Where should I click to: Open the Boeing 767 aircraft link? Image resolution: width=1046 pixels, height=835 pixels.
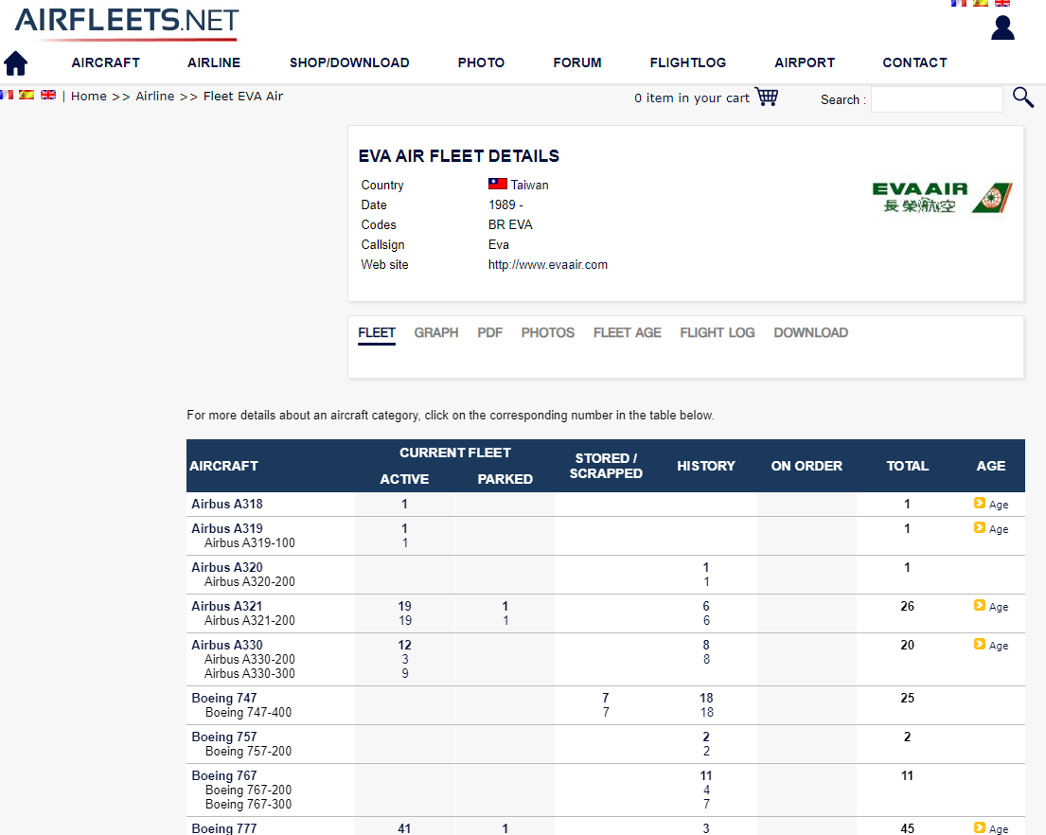(224, 775)
